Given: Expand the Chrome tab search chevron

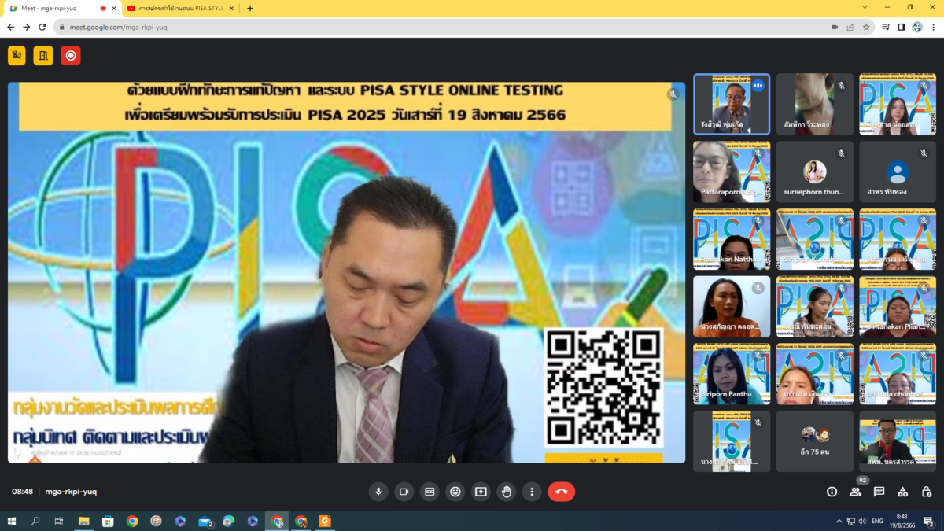Looking at the screenshot, I should tap(865, 7).
